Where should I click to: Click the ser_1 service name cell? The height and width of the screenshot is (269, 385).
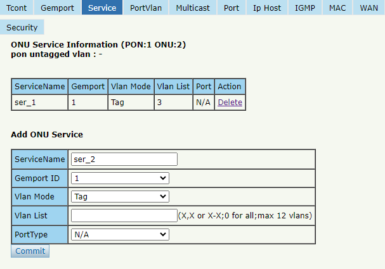click(x=39, y=103)
